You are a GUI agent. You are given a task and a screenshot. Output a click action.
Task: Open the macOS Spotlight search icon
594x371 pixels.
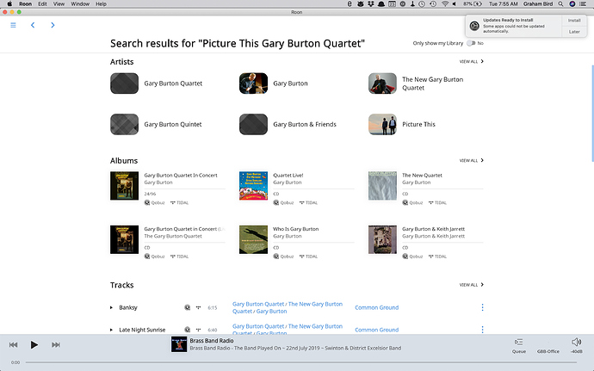[x=560, y=3]
